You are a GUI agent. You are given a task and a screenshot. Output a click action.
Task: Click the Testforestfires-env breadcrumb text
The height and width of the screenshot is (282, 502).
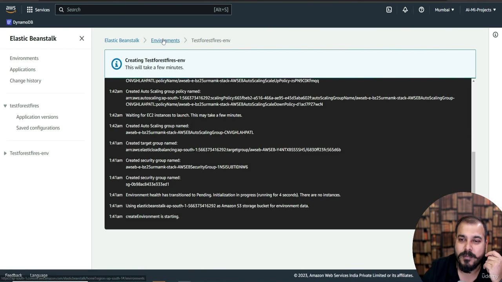[x=211, y=40]
